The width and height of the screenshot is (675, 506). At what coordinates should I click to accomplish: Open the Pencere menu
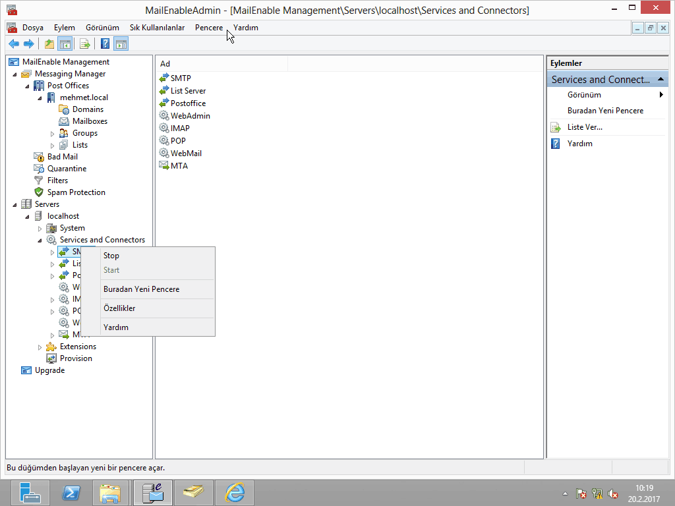209,28
